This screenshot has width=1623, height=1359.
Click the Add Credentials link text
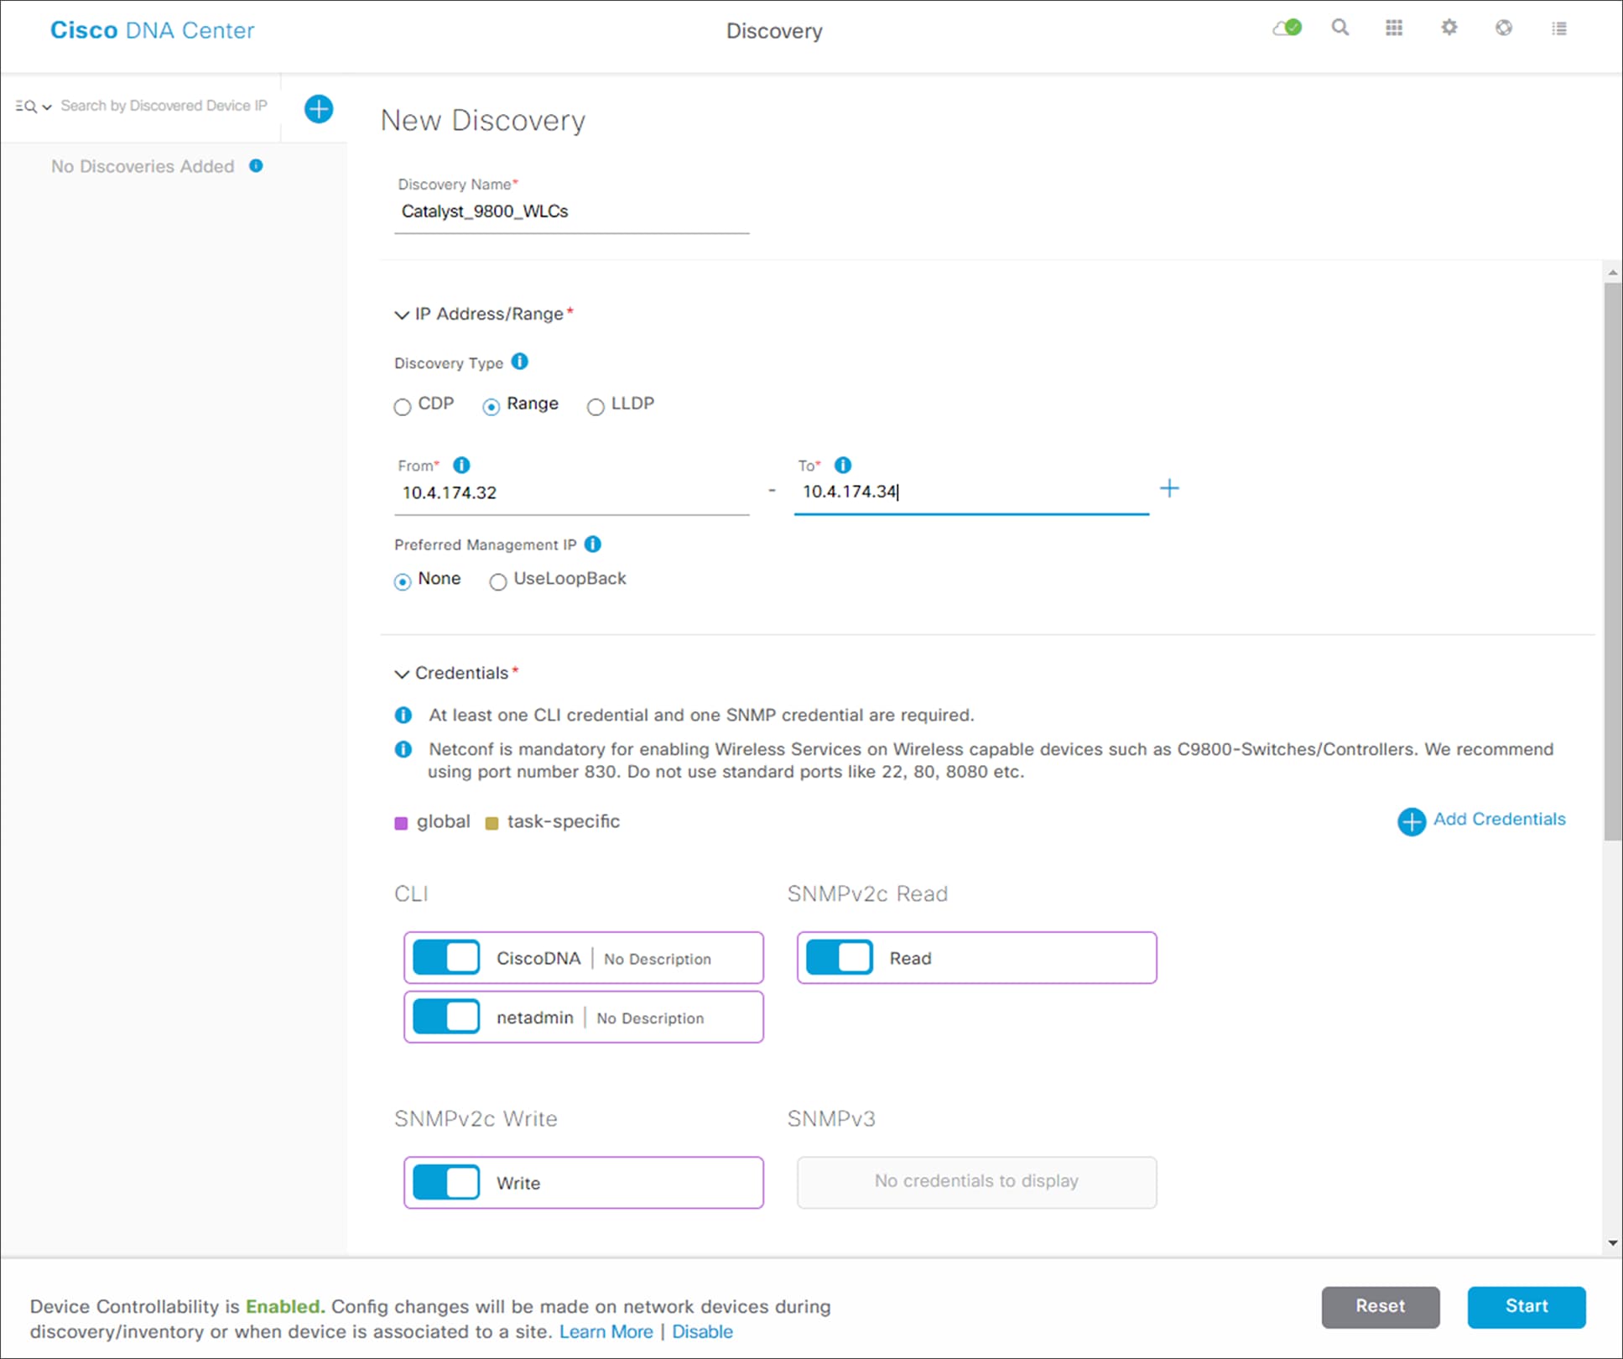pyautogui.click(x=1500, y=819)
